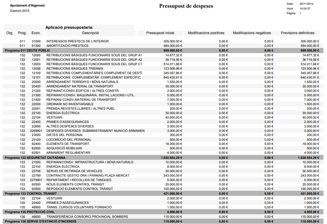
Task: Click 'ALTRES DESPESES DIVERSES' description
Action: [70, 126]
